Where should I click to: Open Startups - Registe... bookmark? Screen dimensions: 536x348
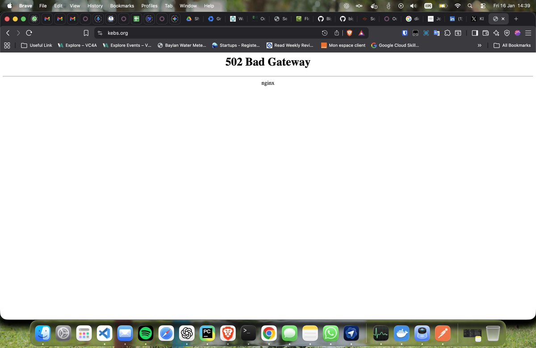tap(236, 45)
